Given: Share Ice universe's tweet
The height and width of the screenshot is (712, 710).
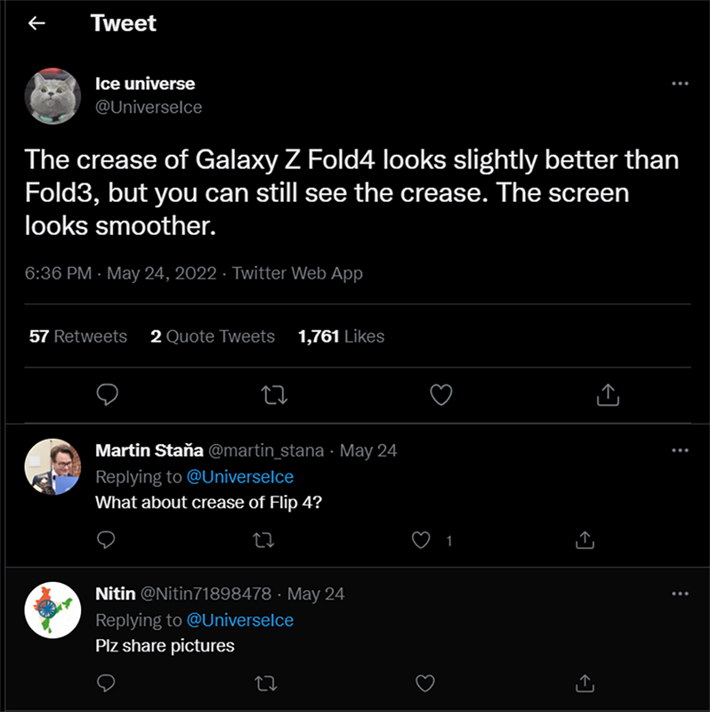Looking at the screenshot, I should (x=608, y=394).
